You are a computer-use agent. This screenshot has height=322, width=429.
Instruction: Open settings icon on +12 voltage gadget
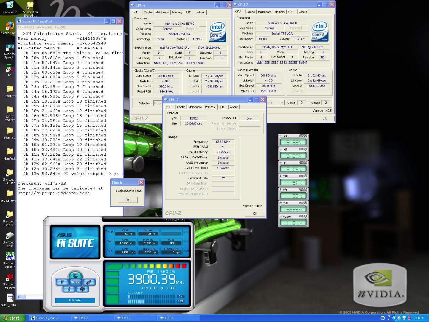point(301,162)
